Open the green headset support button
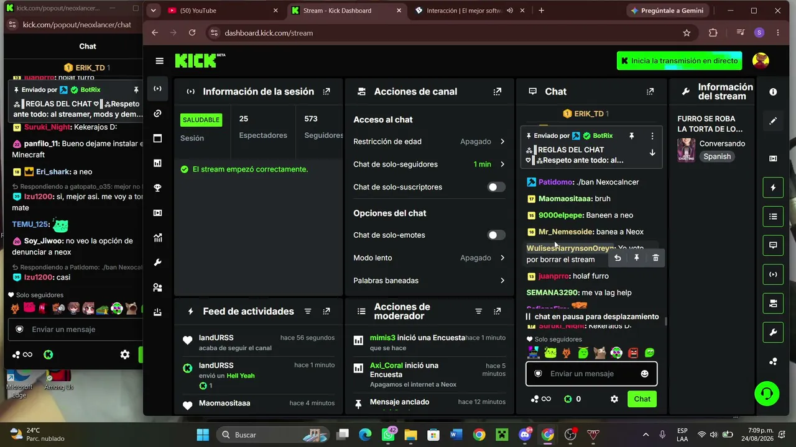This screenshot has width=796, height=447. (767, 394)
